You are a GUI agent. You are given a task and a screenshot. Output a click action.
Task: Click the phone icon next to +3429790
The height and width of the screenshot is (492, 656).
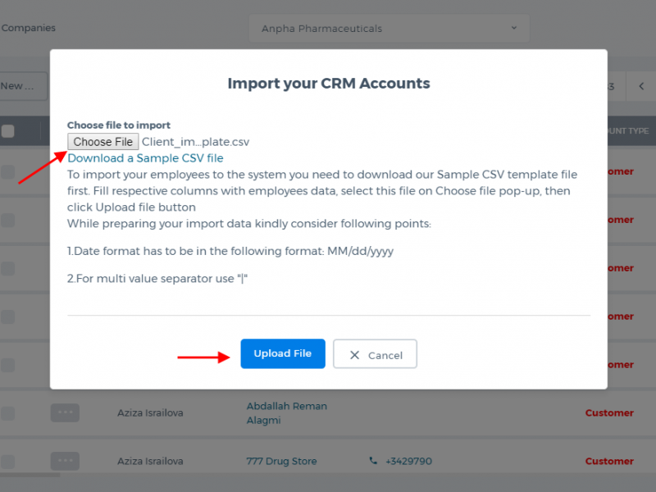(373, 461)
